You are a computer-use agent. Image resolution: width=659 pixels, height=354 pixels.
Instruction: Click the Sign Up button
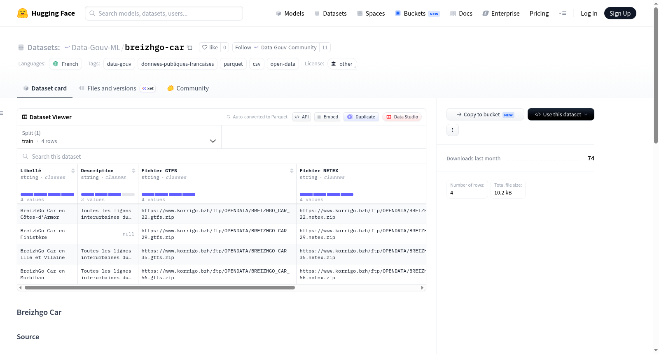tap(620, 13)
